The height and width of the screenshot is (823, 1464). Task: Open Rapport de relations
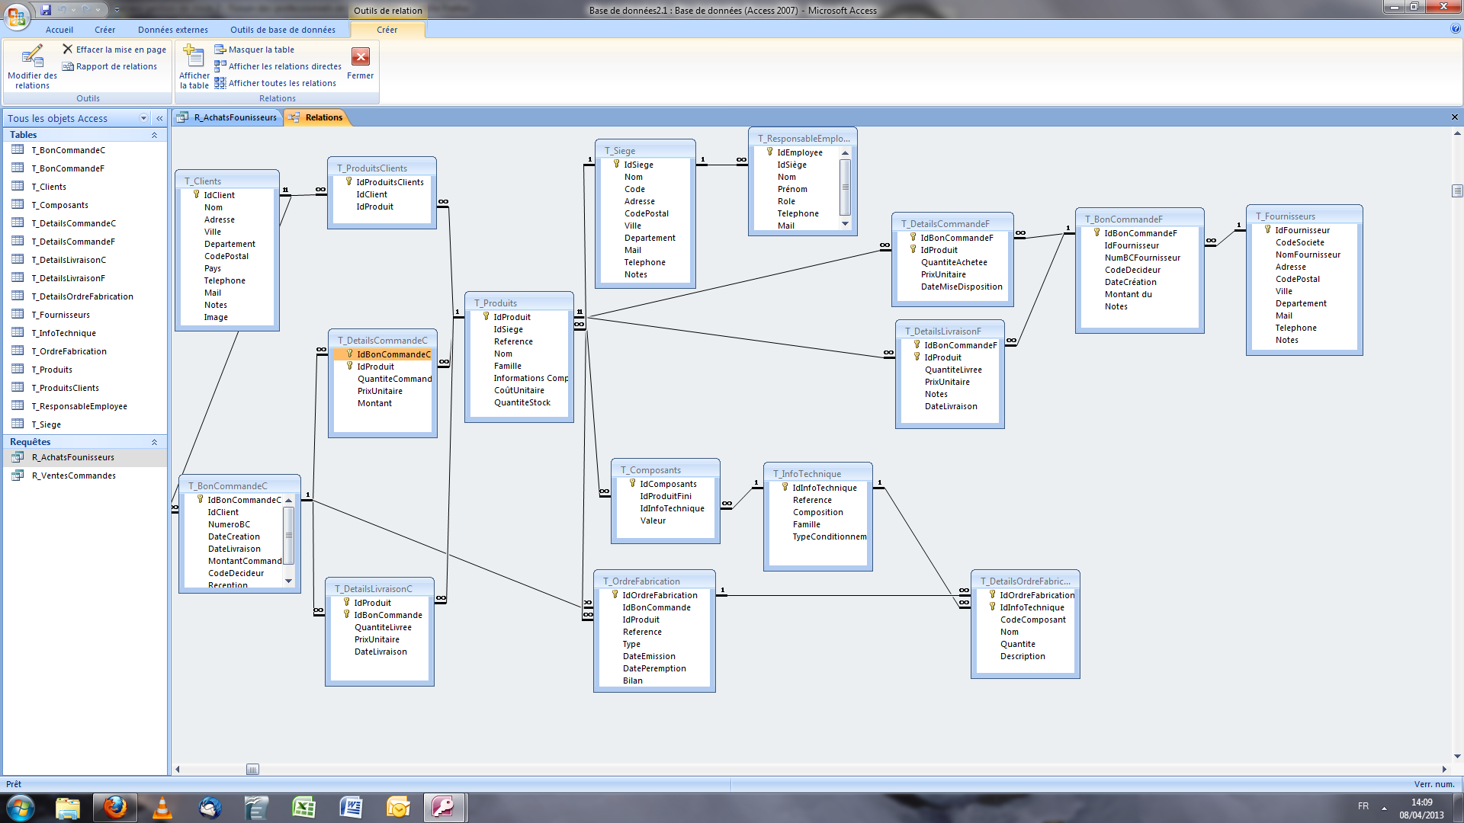tap(110, 66)
